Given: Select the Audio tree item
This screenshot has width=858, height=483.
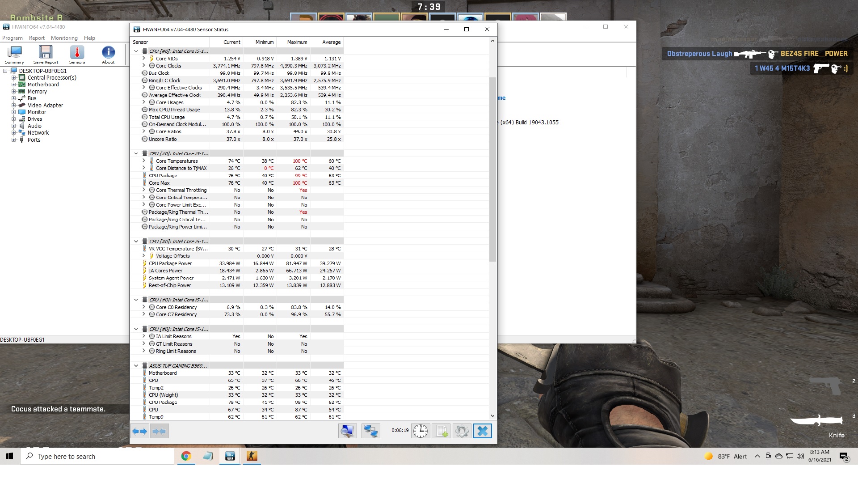Looking at the screenshot, I should tap(34, 126).
